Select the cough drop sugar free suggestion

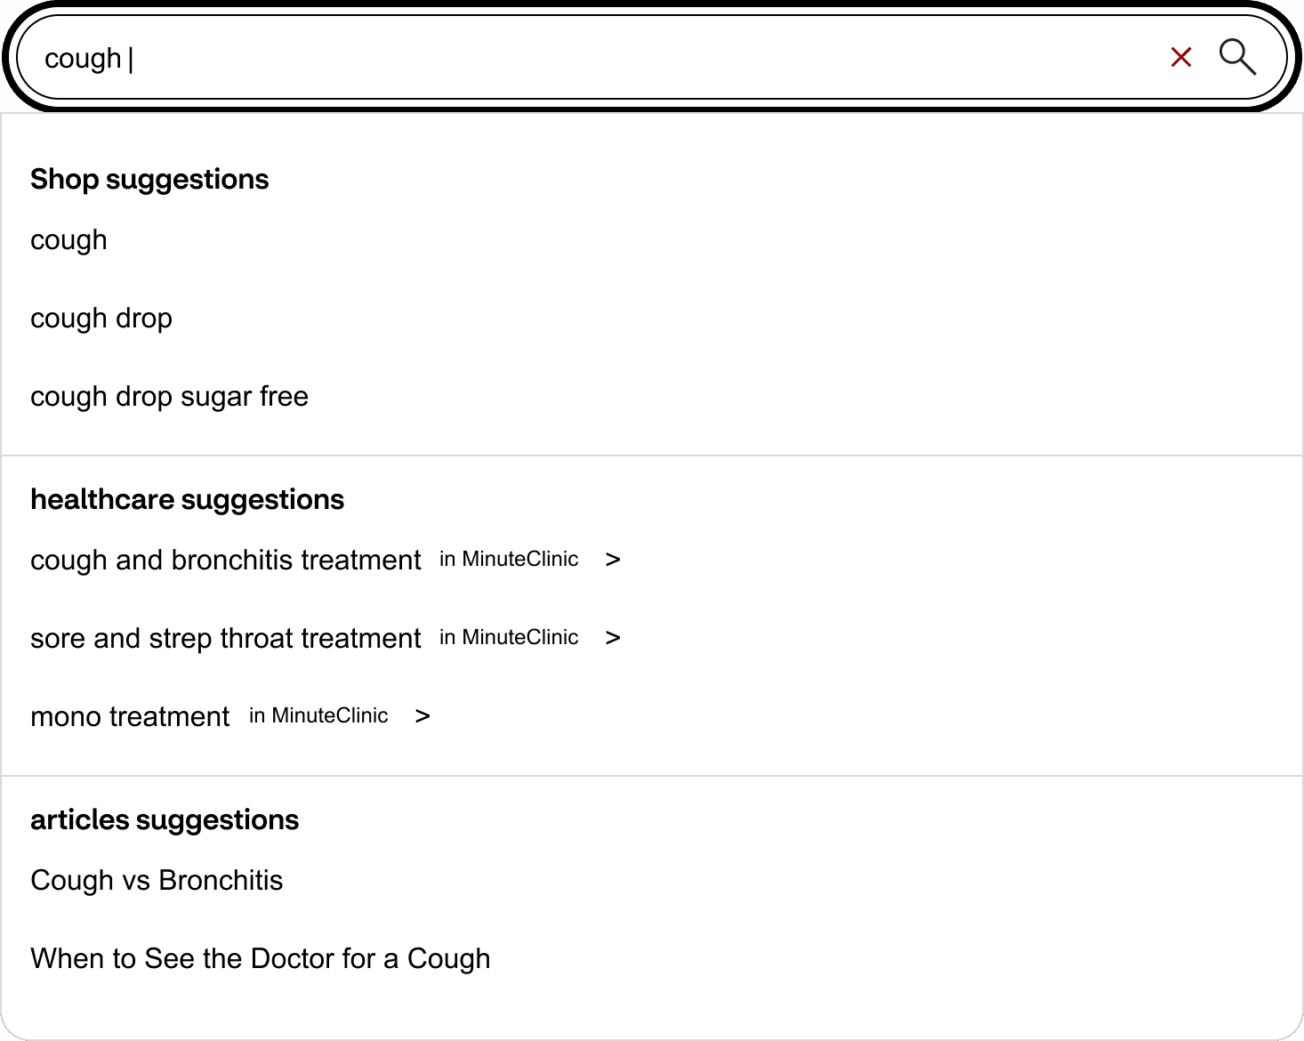pos(169,396)
